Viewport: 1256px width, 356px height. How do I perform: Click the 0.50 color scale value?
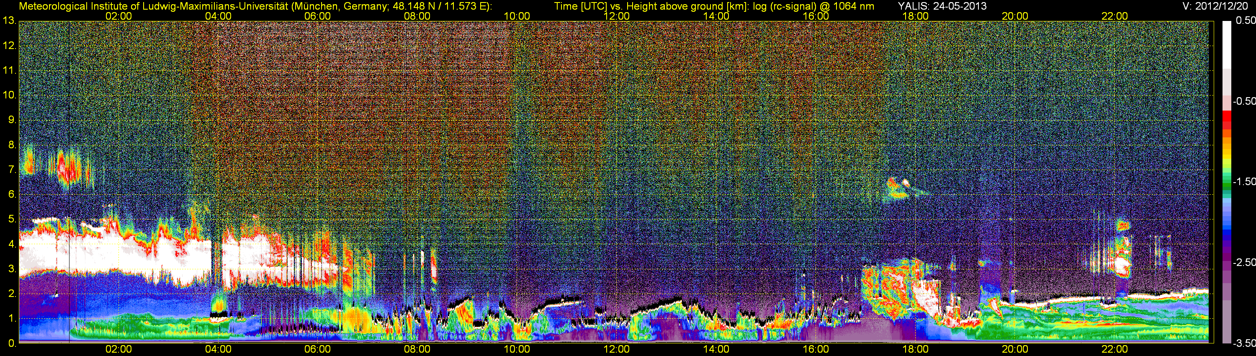[1245, 21]
